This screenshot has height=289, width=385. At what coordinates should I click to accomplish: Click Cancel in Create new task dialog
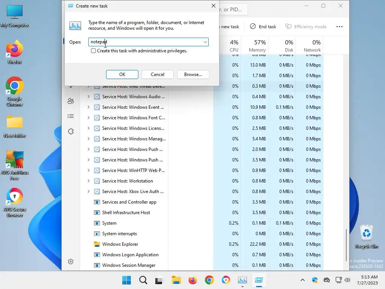coord(158,75)
